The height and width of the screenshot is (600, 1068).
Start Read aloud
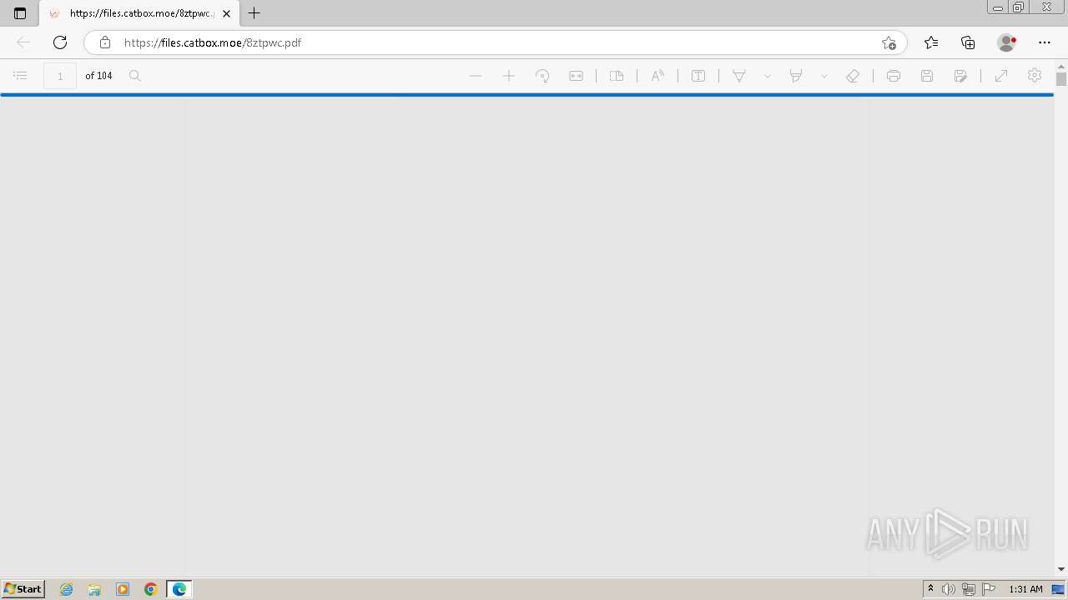657,76
